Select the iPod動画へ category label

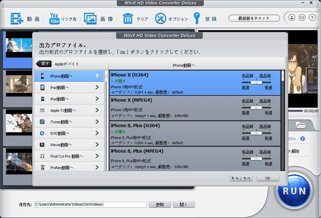(60, 99)
